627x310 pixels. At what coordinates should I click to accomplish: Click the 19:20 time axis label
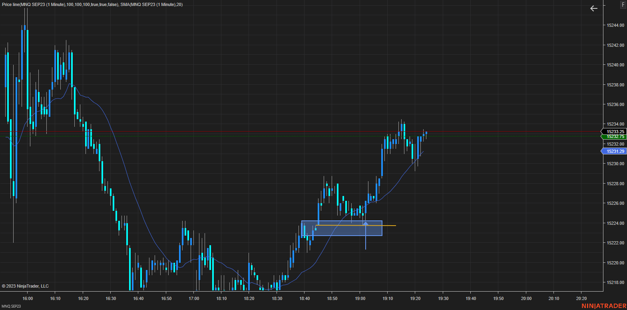click(x=415, y=298)
